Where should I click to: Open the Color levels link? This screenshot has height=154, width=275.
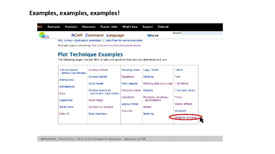(x=96, y=83)
